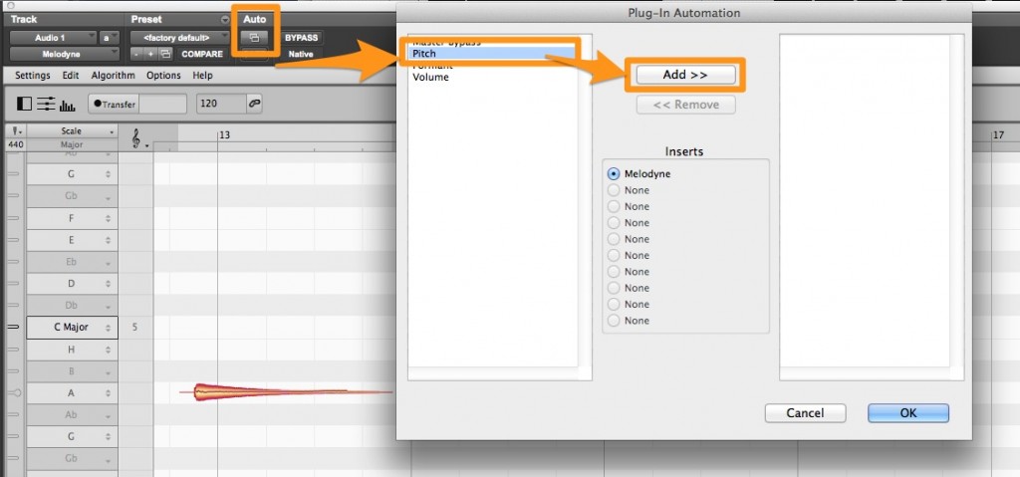Confirm with the OK button
The width and height of the screenshot is (1020, 477).
click(x=908, y=412)
